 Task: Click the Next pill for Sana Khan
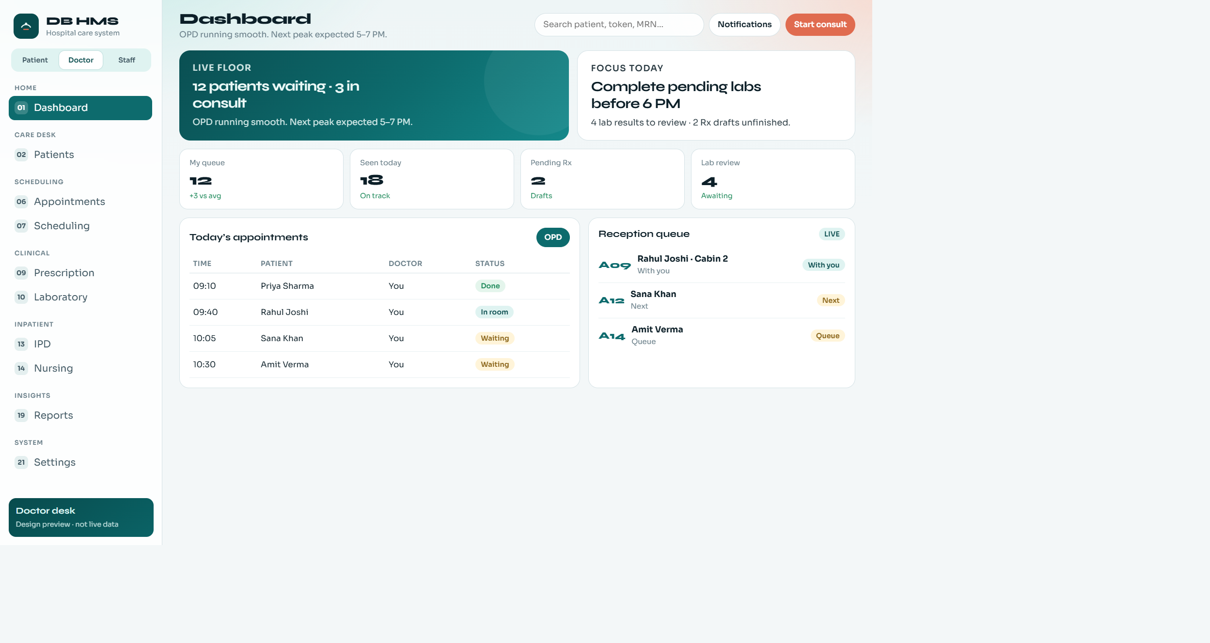(x=831, y=300)
